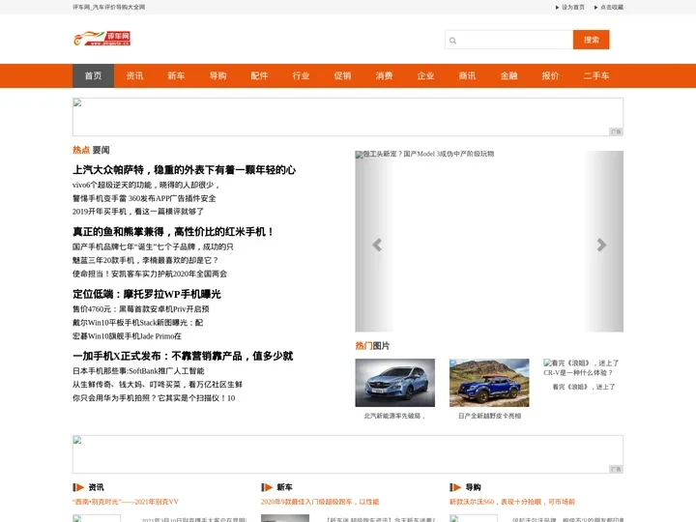This screenshot has height=522, width=696.
Task: Click the orange flag icon beside 资讯 section
Action: (x=78, y=487)
